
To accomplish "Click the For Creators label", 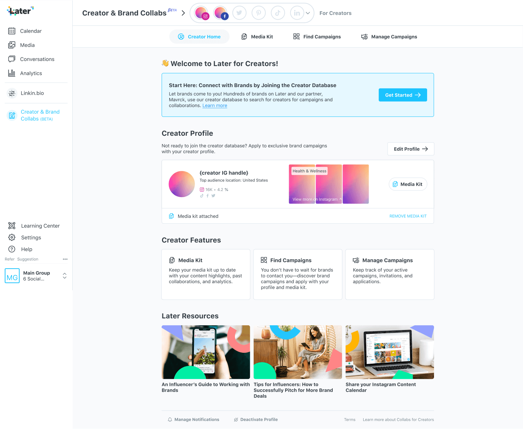I will click(x=335, y=13).
